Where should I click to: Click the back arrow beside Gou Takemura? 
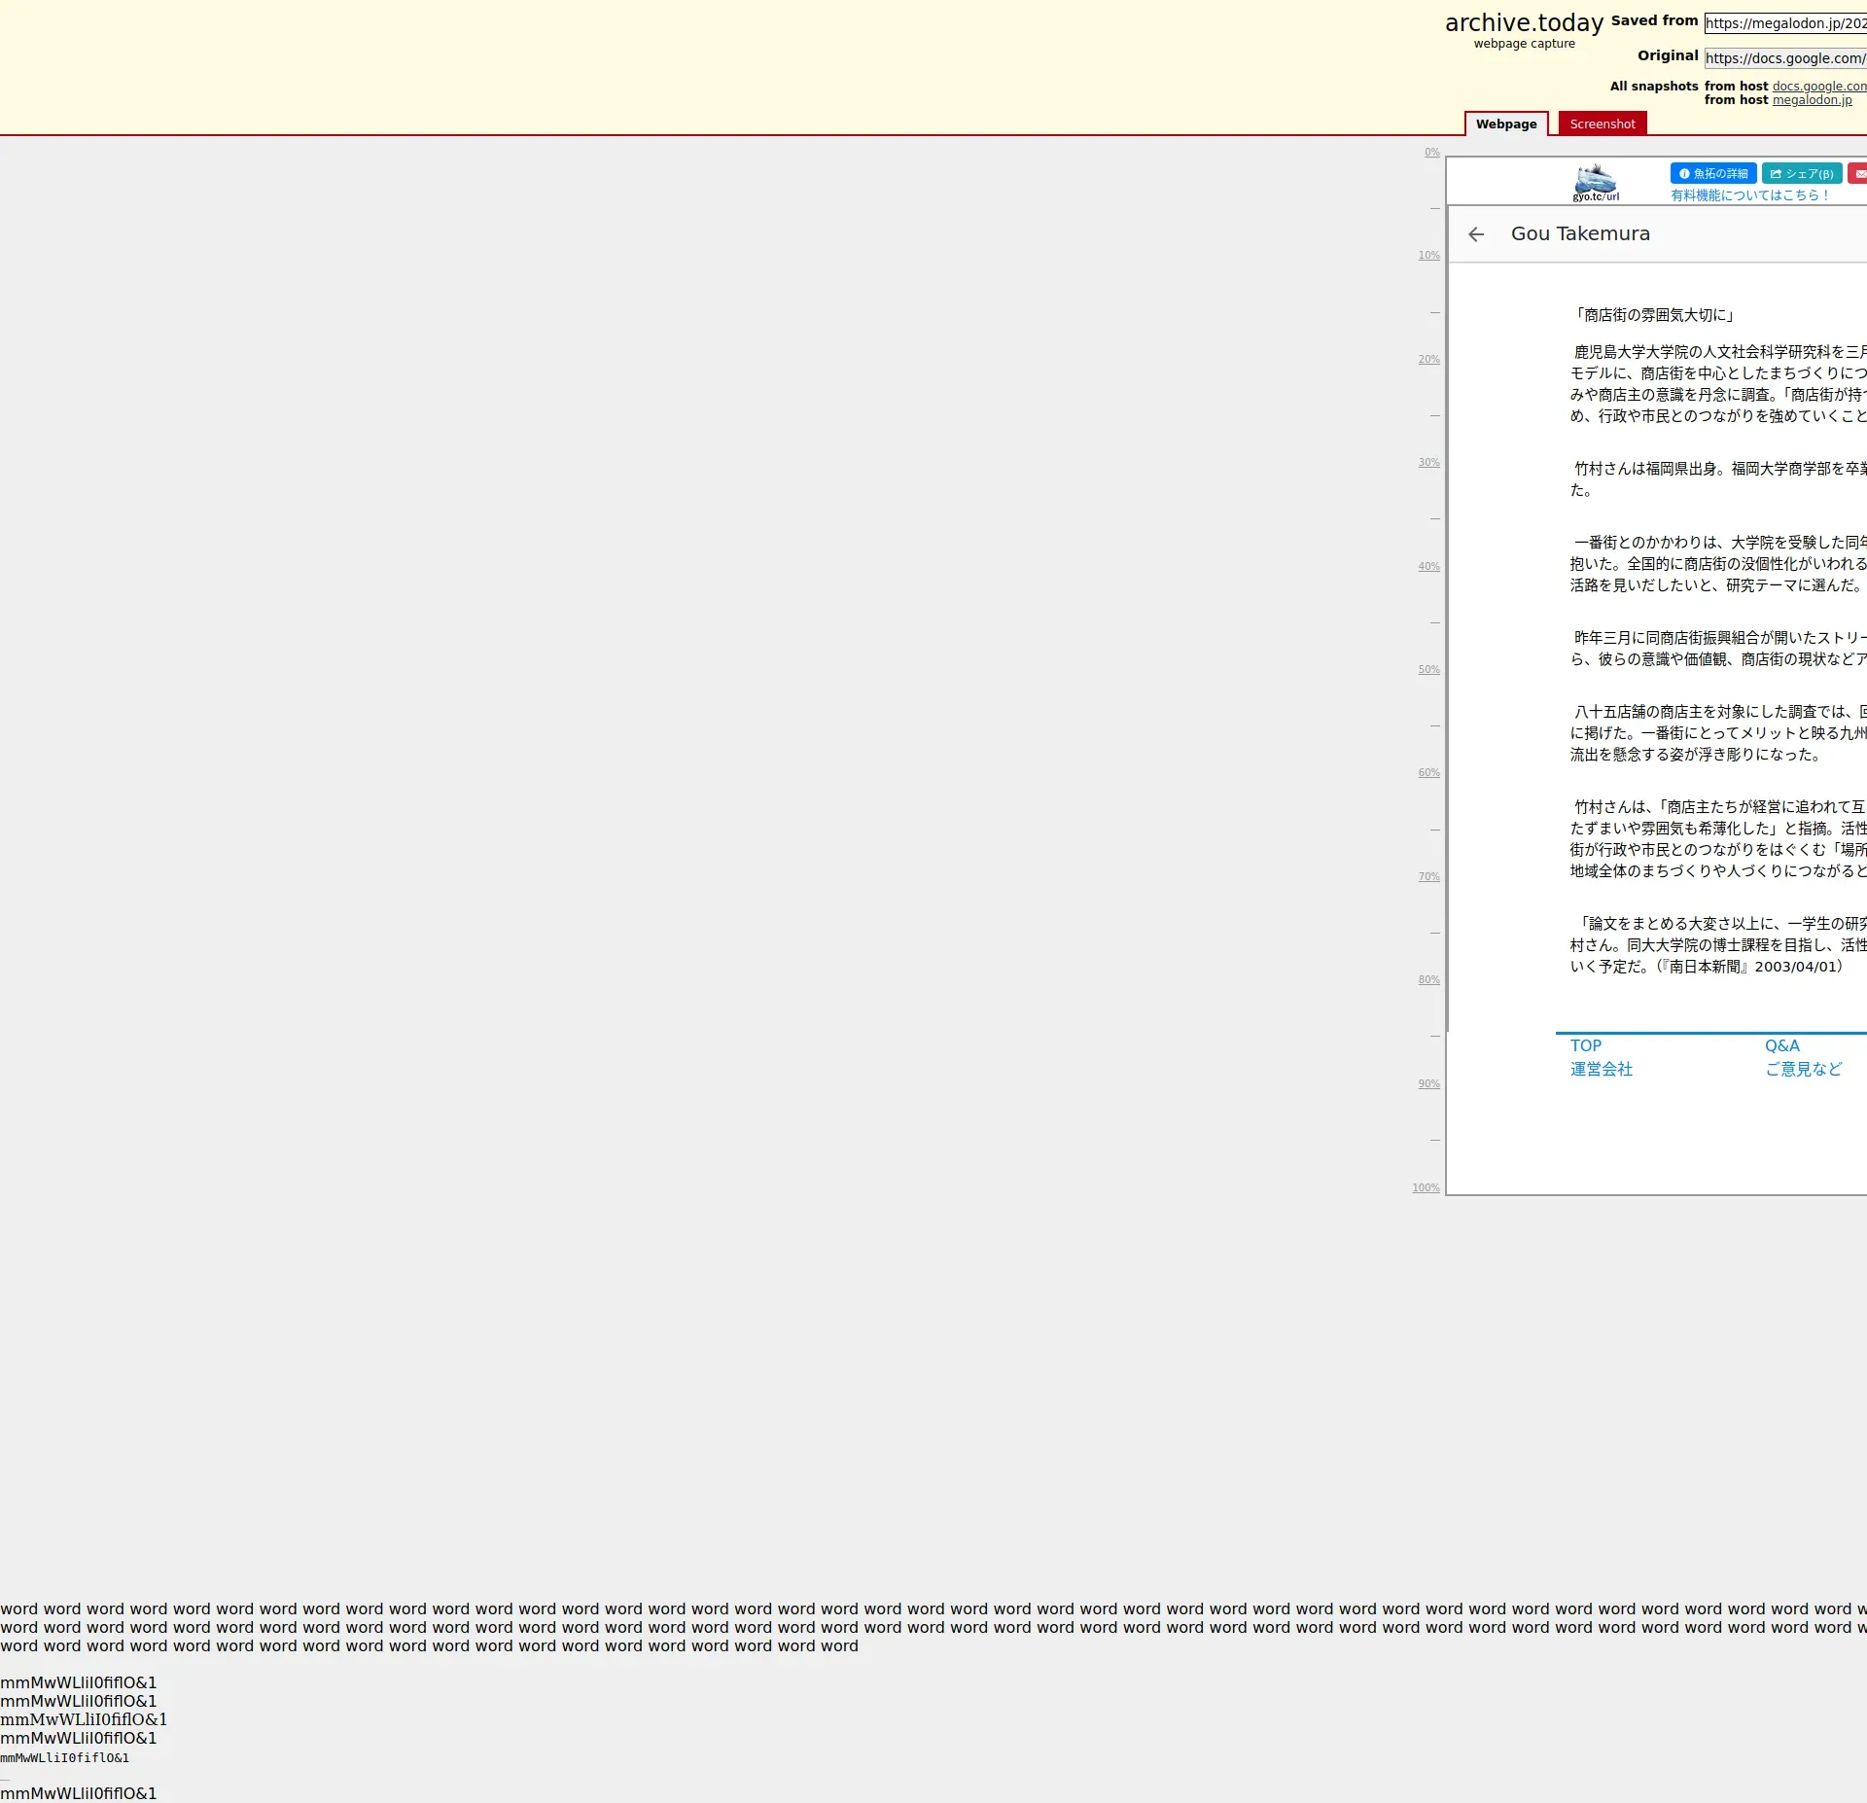point(1476,234)
